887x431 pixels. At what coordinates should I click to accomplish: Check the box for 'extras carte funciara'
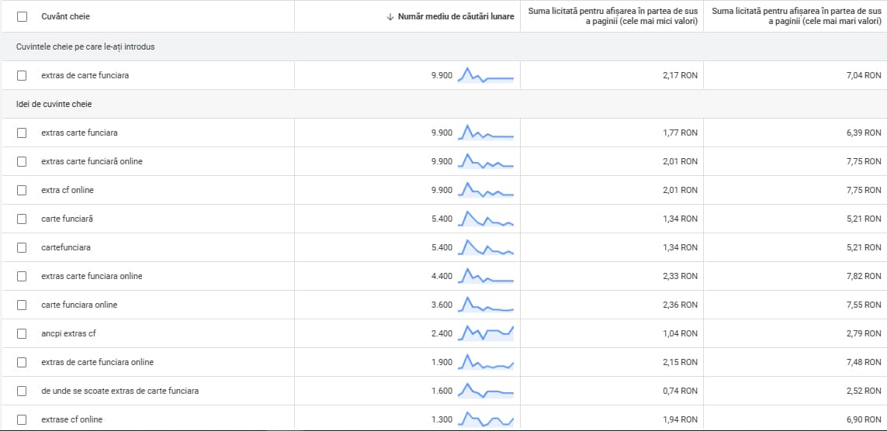click(x=22, y=133)
